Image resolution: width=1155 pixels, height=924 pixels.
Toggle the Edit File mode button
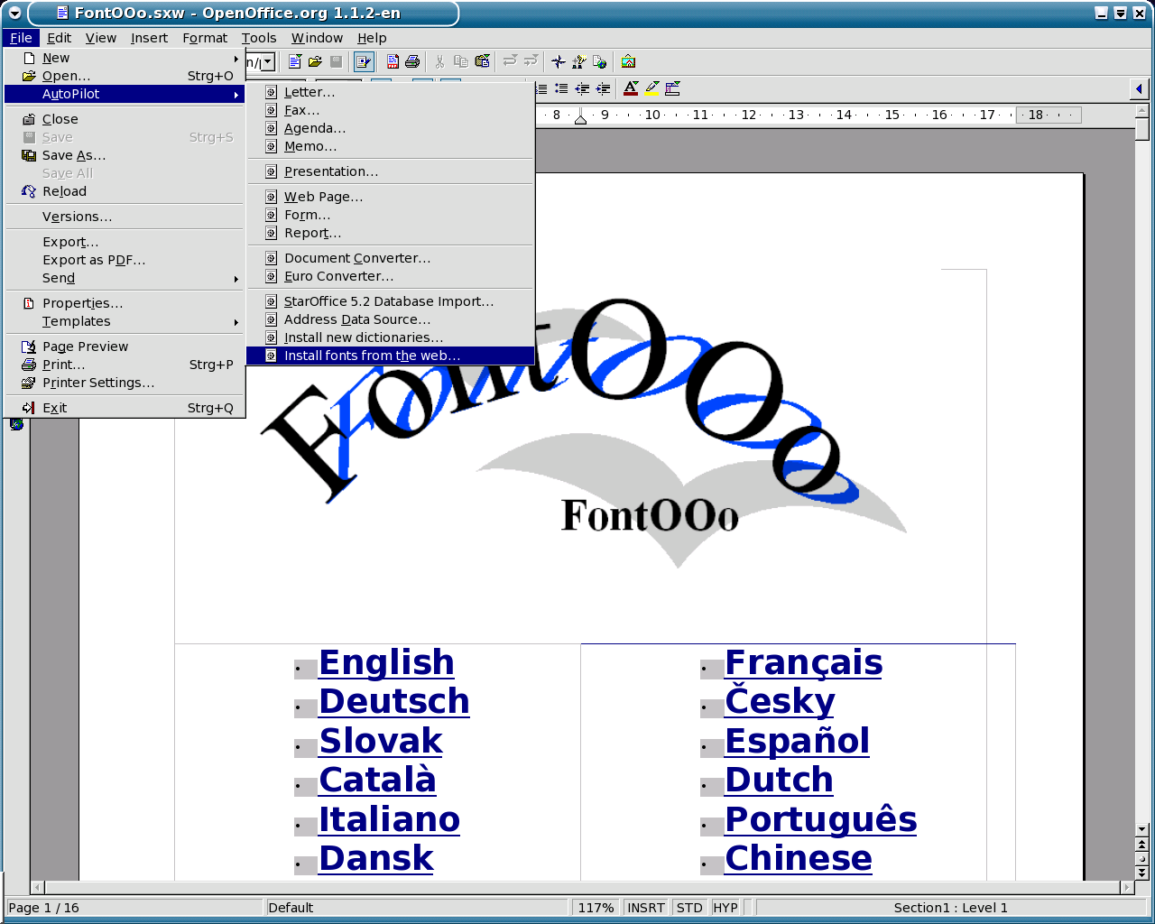(364, 61)
